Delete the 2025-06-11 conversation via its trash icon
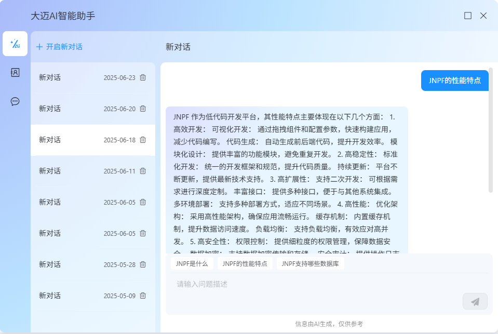Viewport: 498px width, 334px height. click(x=142, y=171)
